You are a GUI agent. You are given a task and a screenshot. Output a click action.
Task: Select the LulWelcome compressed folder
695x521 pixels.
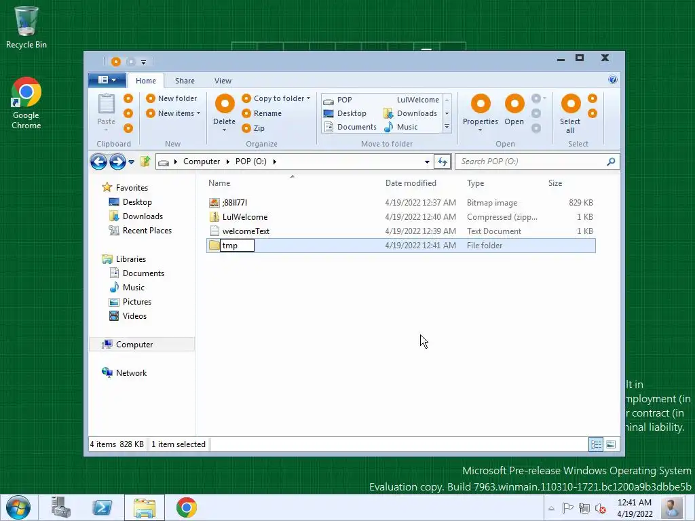tap(400, 217)
